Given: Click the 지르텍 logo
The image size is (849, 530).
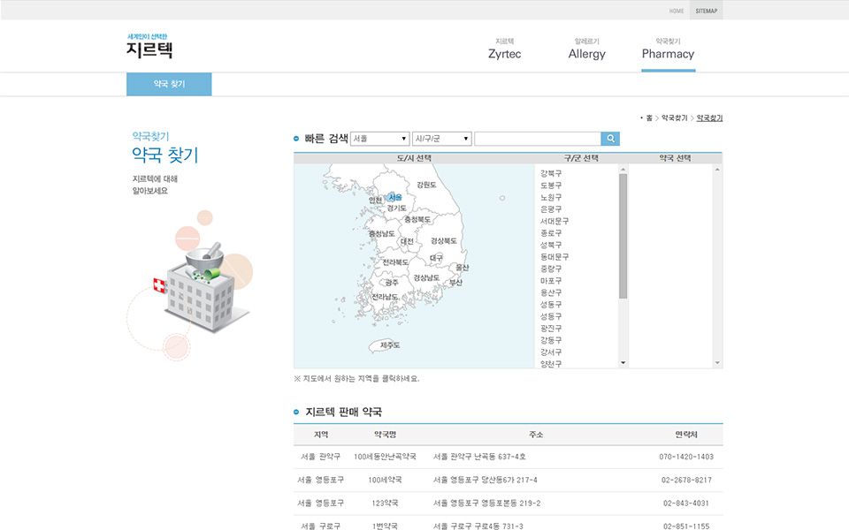Looking at the screenshot, I should tap(149, 47).
